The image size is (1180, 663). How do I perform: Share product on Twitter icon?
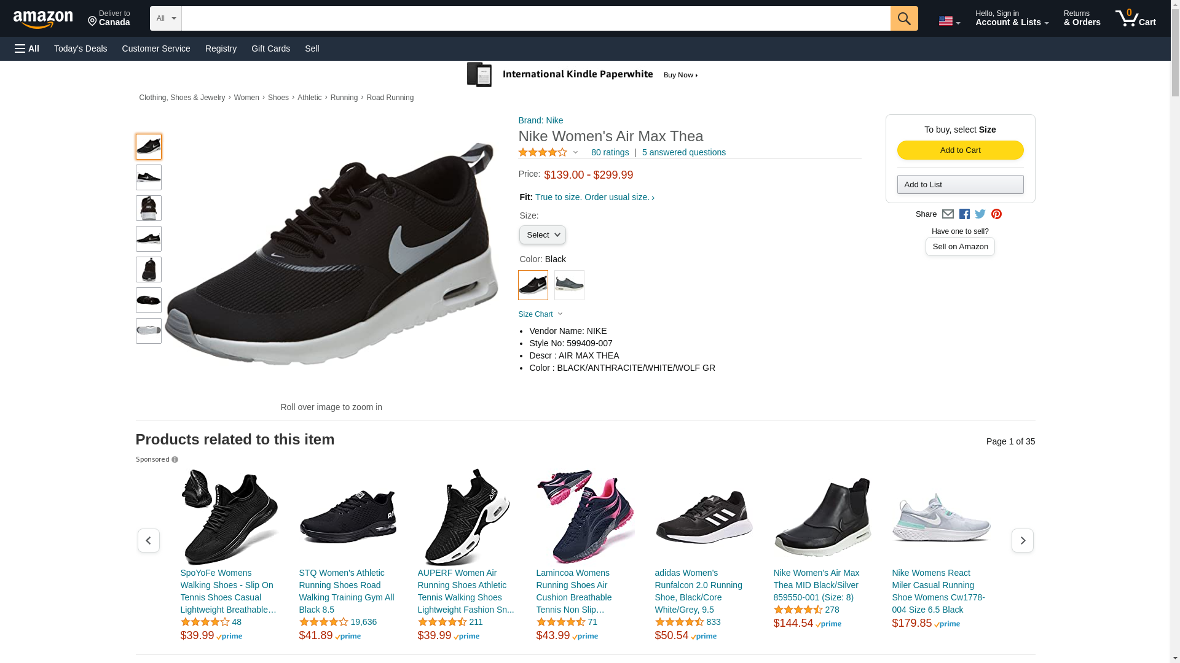[980, 214]
